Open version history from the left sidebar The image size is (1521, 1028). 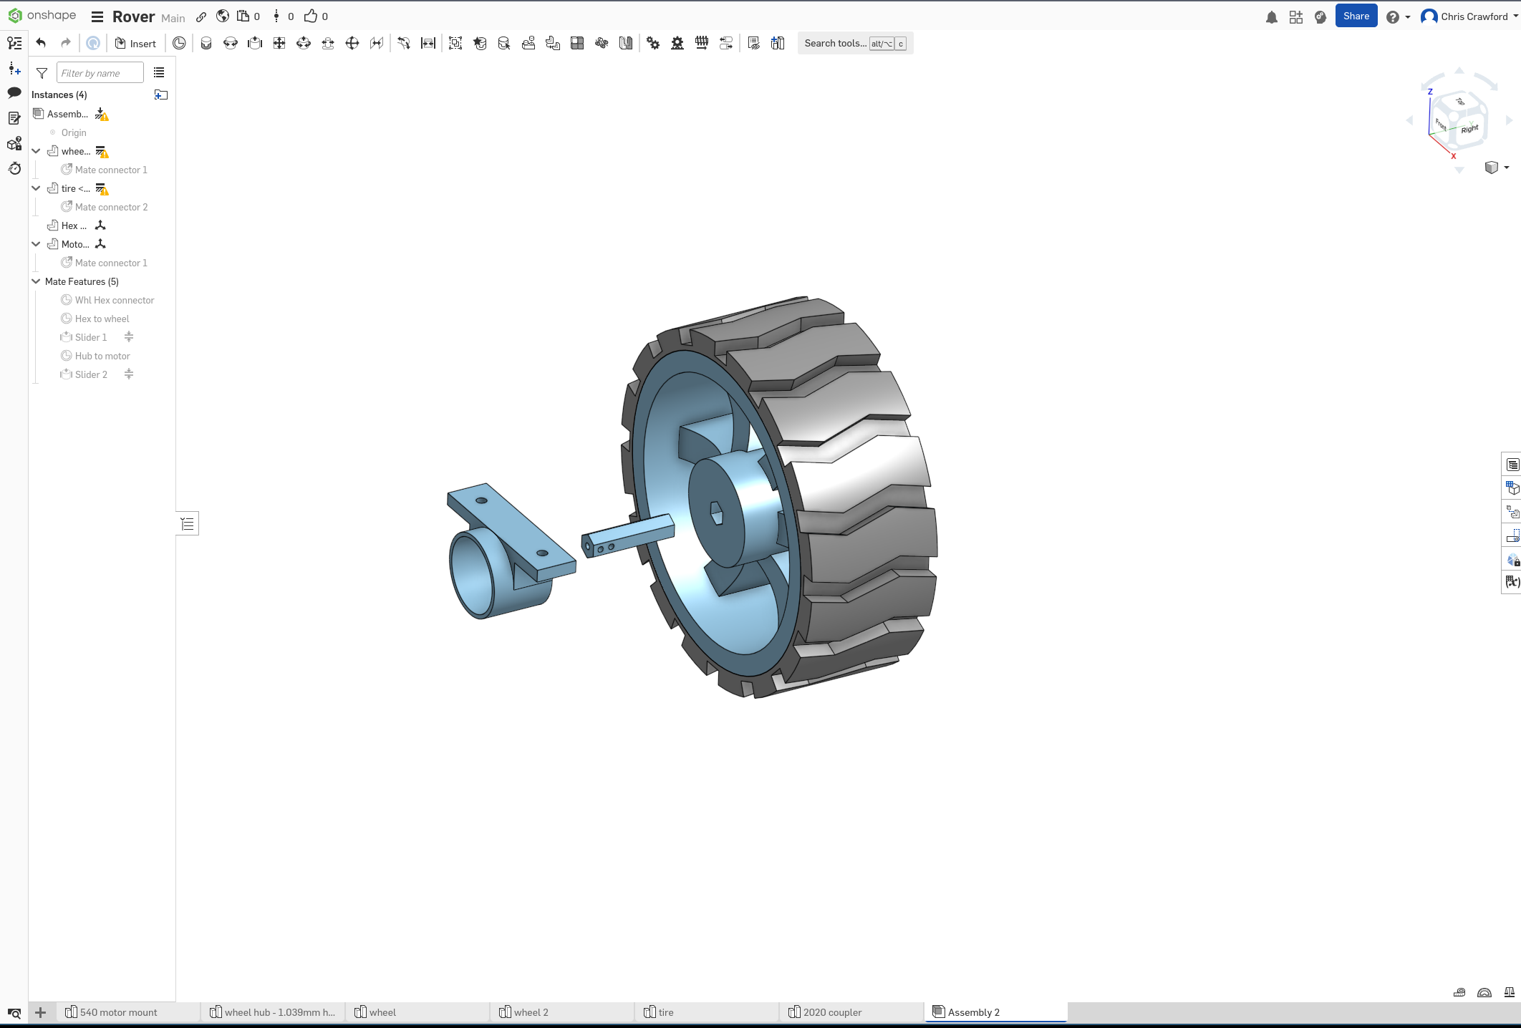(14, 168)
